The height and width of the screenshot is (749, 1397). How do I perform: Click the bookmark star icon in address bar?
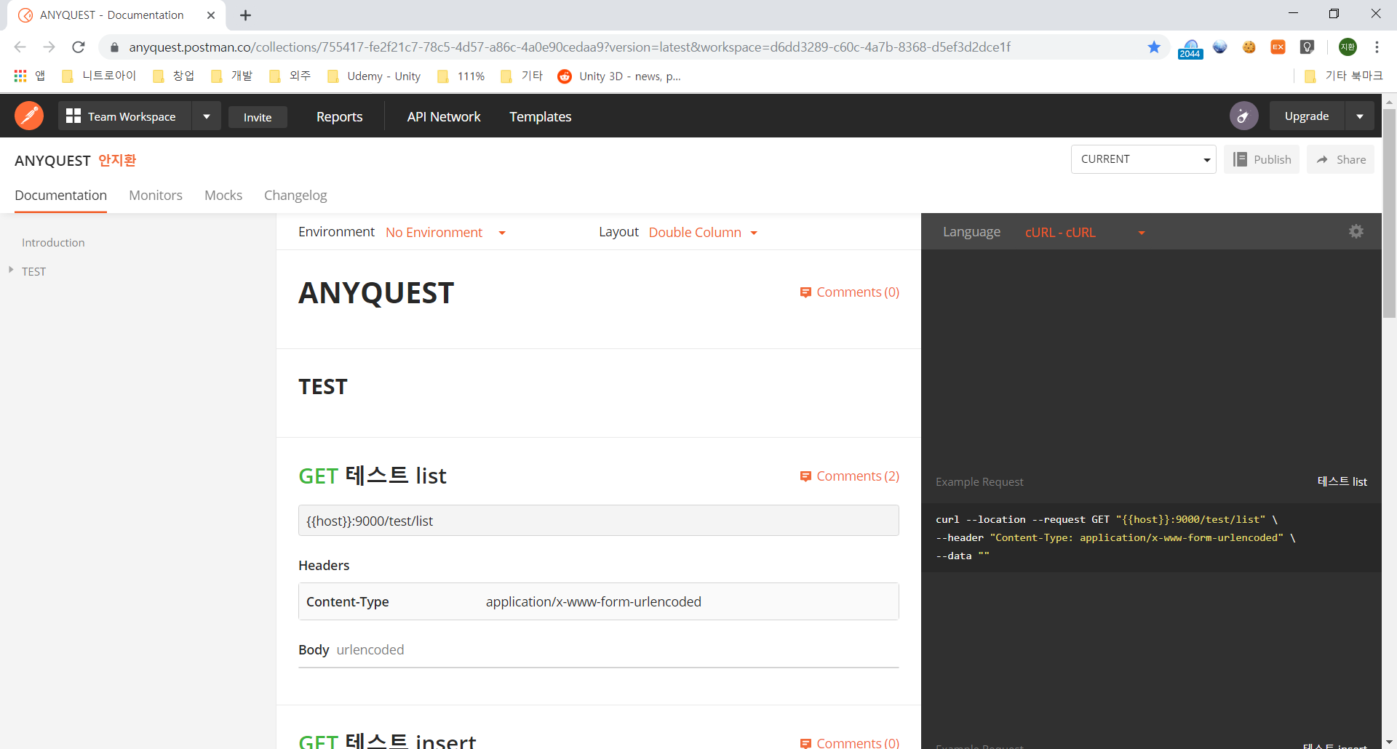point(1154,47)
